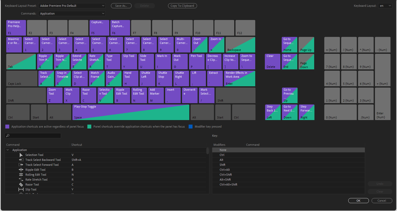Click the Command column header in left list

click(x=13, y=145)
